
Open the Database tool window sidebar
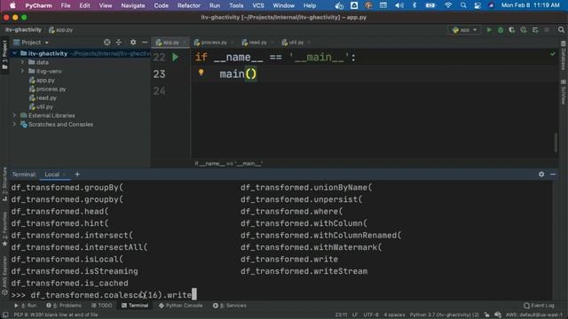[x=564, y=55]
